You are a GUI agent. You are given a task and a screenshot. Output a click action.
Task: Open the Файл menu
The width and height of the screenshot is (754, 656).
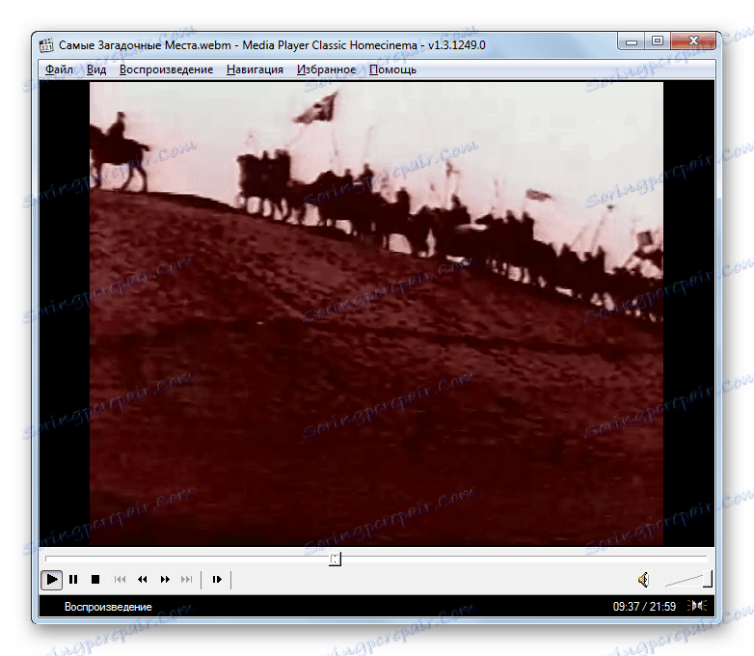(x=59, y=69)
